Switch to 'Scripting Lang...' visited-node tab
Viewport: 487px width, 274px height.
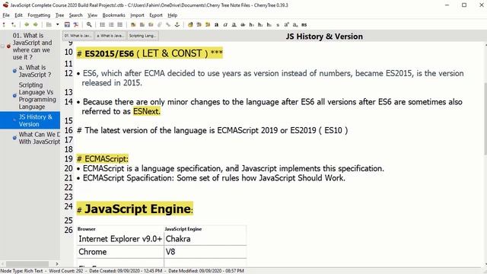pyautogui.click(x=142, y=36)
